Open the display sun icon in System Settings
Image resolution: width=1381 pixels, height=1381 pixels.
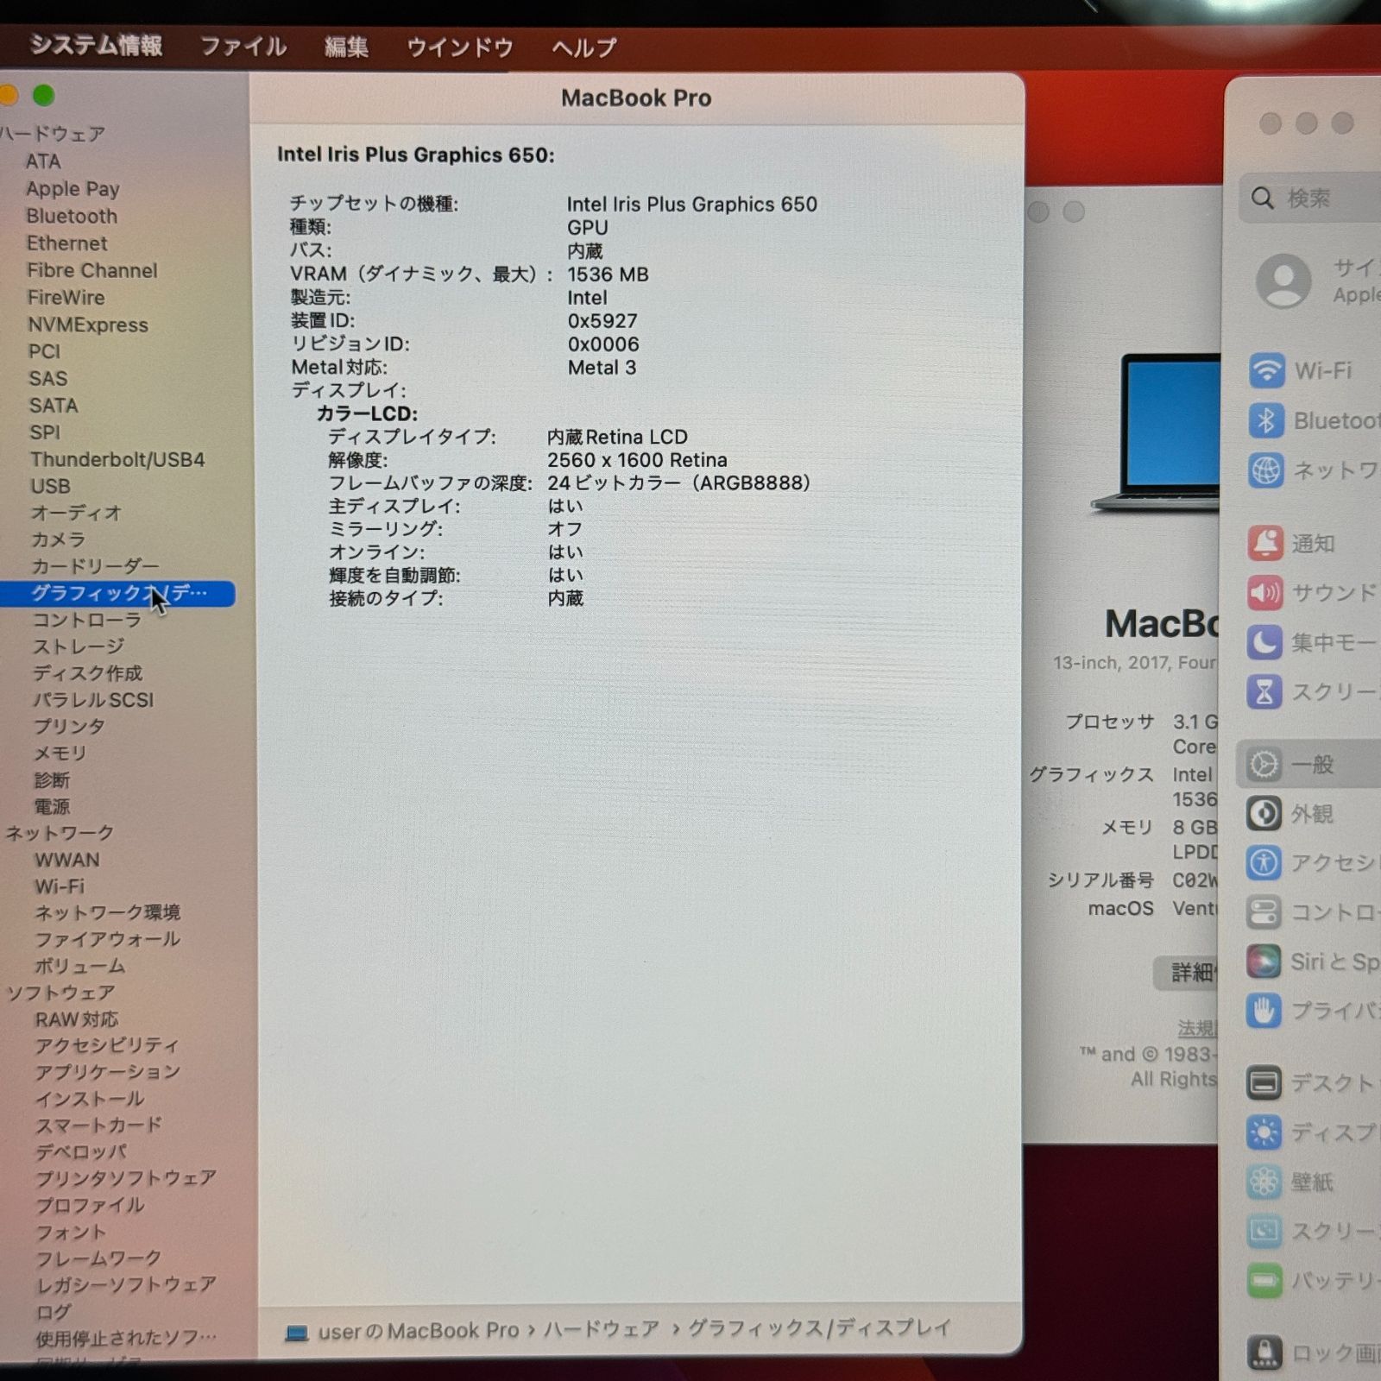coord(1264,1132)
